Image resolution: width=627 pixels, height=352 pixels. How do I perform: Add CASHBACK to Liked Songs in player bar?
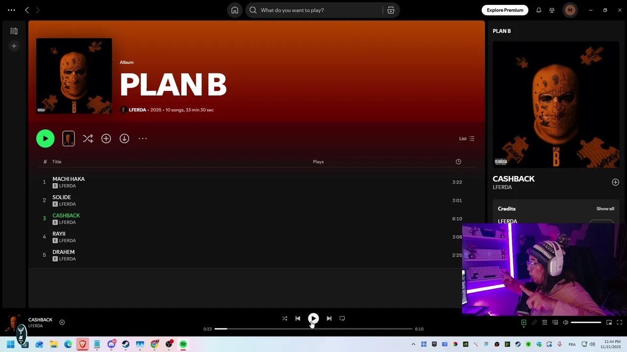pyautogui.click(x=62, y=322)
